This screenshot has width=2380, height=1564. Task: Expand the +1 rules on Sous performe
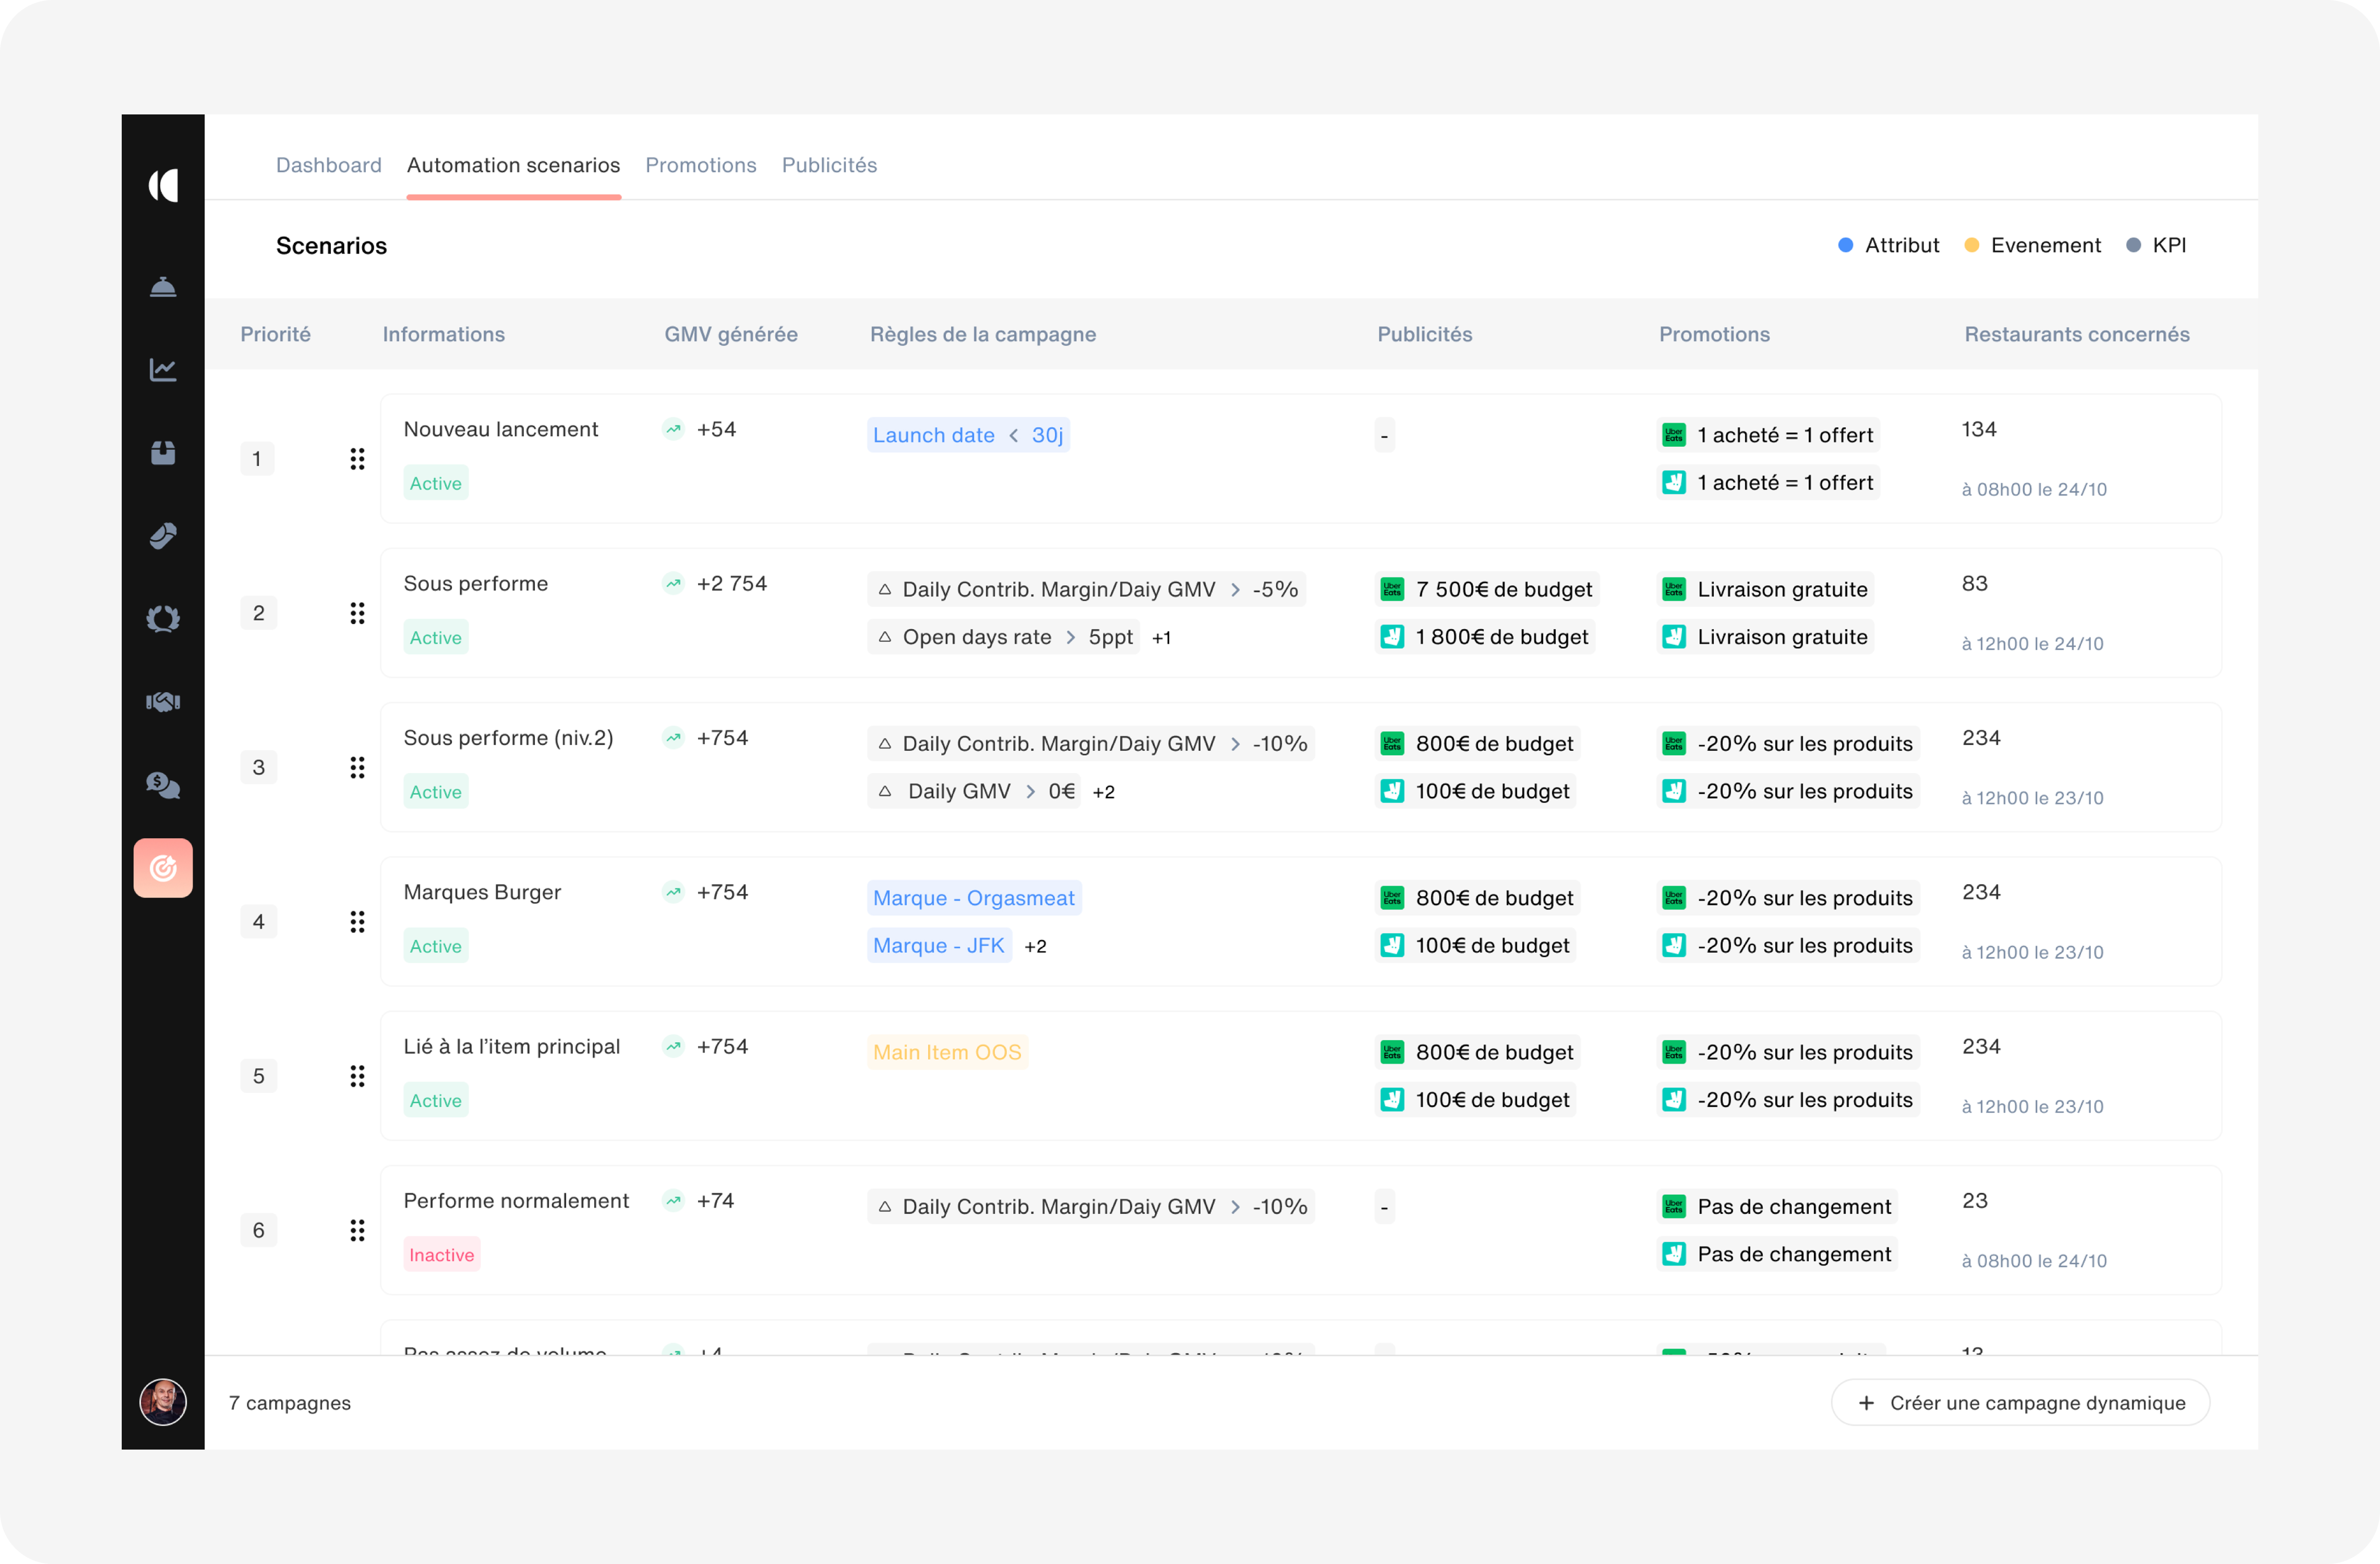pyautogui.click(x=1161, y=638)
